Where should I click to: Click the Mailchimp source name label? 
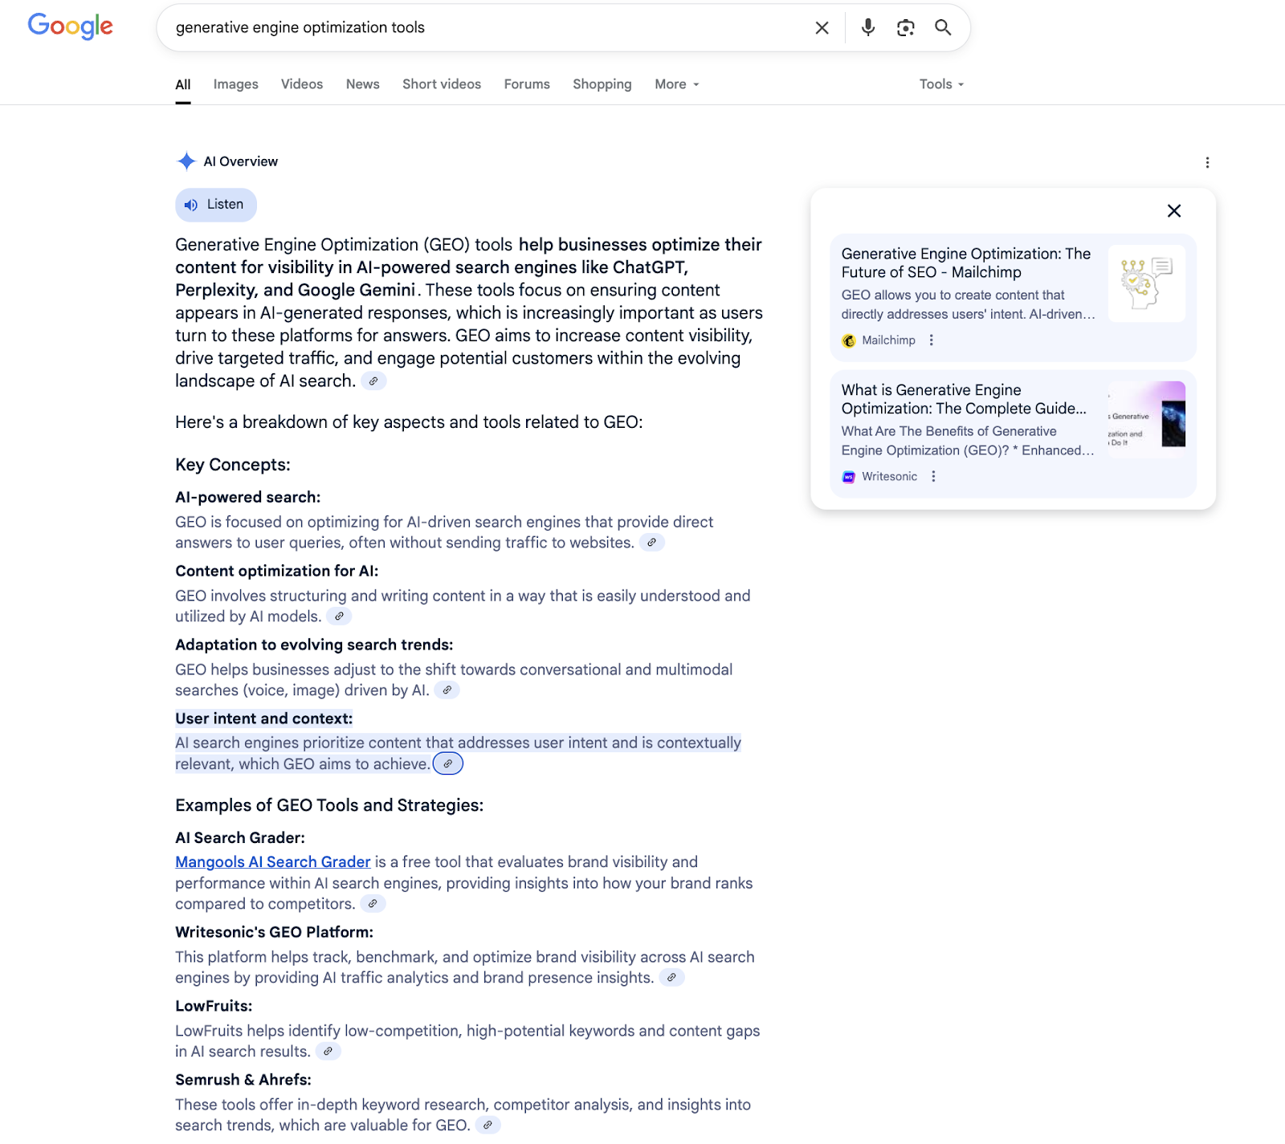888,340
